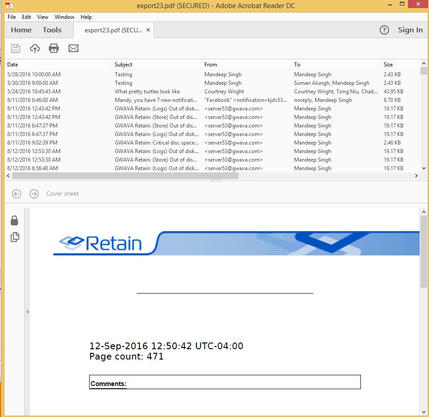Select the export23.pdf document tab
The height and width of the screenshot is (417, 429).
coord(113,30)
